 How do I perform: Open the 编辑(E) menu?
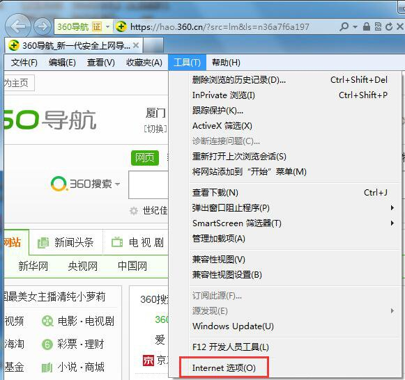[x=62, y=63]
